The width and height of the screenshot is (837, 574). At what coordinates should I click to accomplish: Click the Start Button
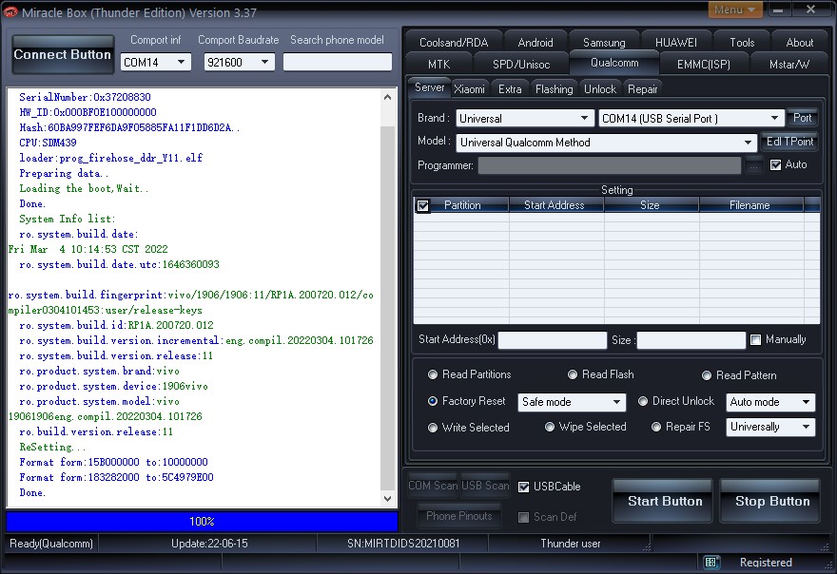[664, 501]
